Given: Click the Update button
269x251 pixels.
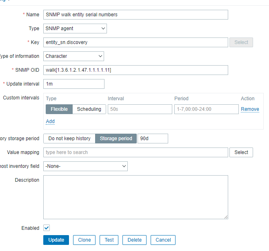Looking at the screenshot, I should [x=56, y=240].
